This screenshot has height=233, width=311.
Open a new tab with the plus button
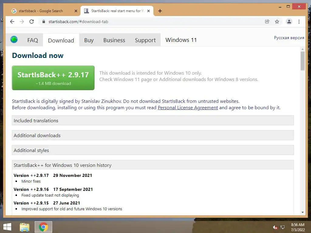[160, 11]
